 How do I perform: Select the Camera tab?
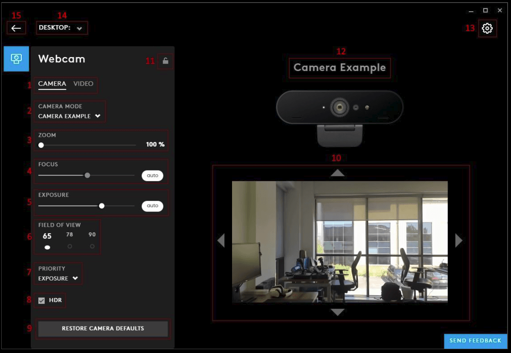52,84
